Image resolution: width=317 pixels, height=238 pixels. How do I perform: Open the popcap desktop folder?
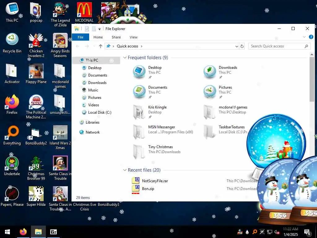click(36, 12)
